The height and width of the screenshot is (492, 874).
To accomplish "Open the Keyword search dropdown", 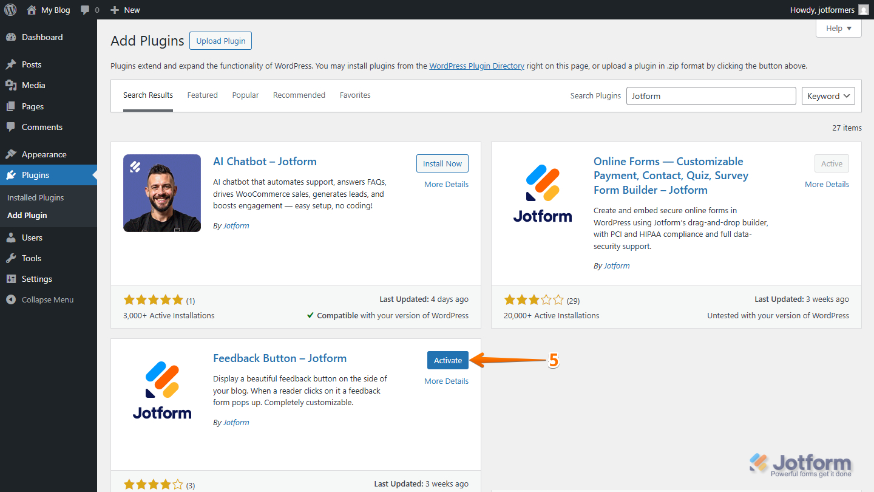I will (828, 95).
